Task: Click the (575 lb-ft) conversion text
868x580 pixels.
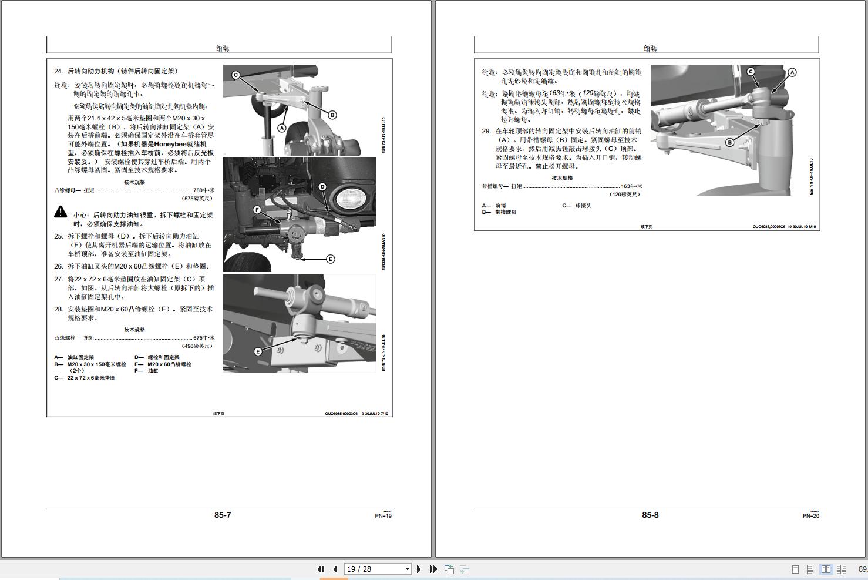Action: click(196, 198)
